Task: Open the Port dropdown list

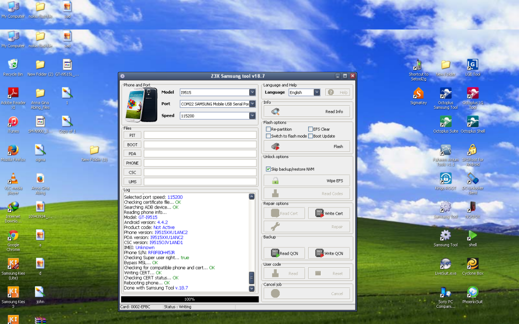Action: [x=252, y=104]
